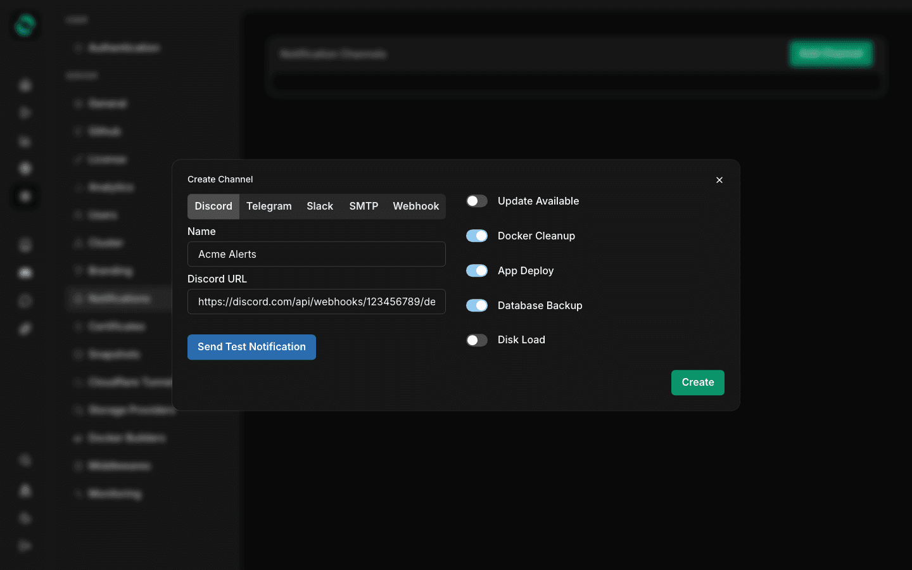The image size is (912, 570).
Task: Close the Create Channel dialog
Action: 719,180
